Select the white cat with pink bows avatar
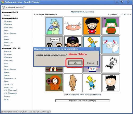133x114 pixels. (x=111, y=45)
